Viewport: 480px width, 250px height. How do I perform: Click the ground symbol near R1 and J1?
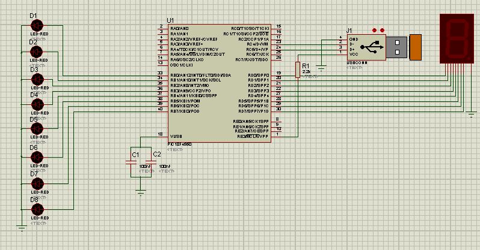pos(321,68)
